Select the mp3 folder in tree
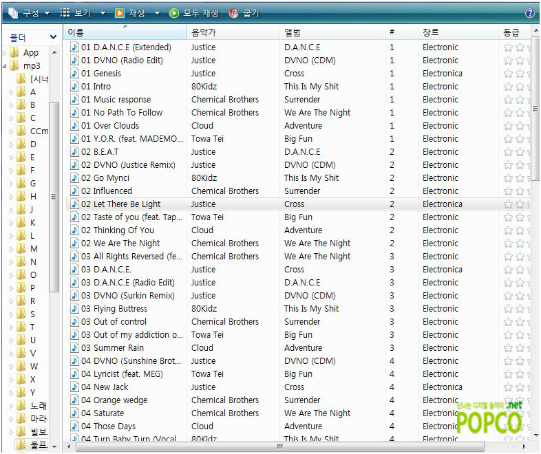 (x=32, y=65)
